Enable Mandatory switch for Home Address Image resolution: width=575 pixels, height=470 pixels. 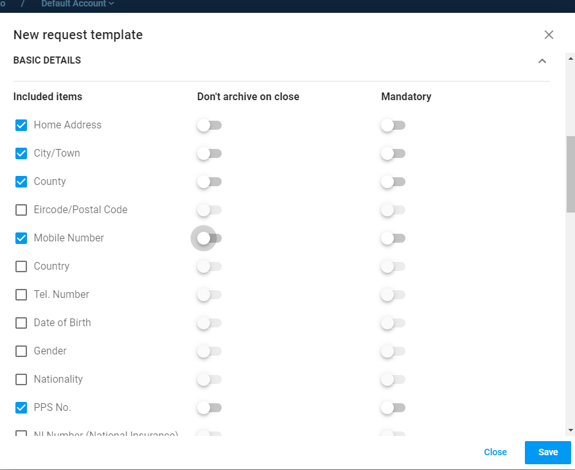393,125
